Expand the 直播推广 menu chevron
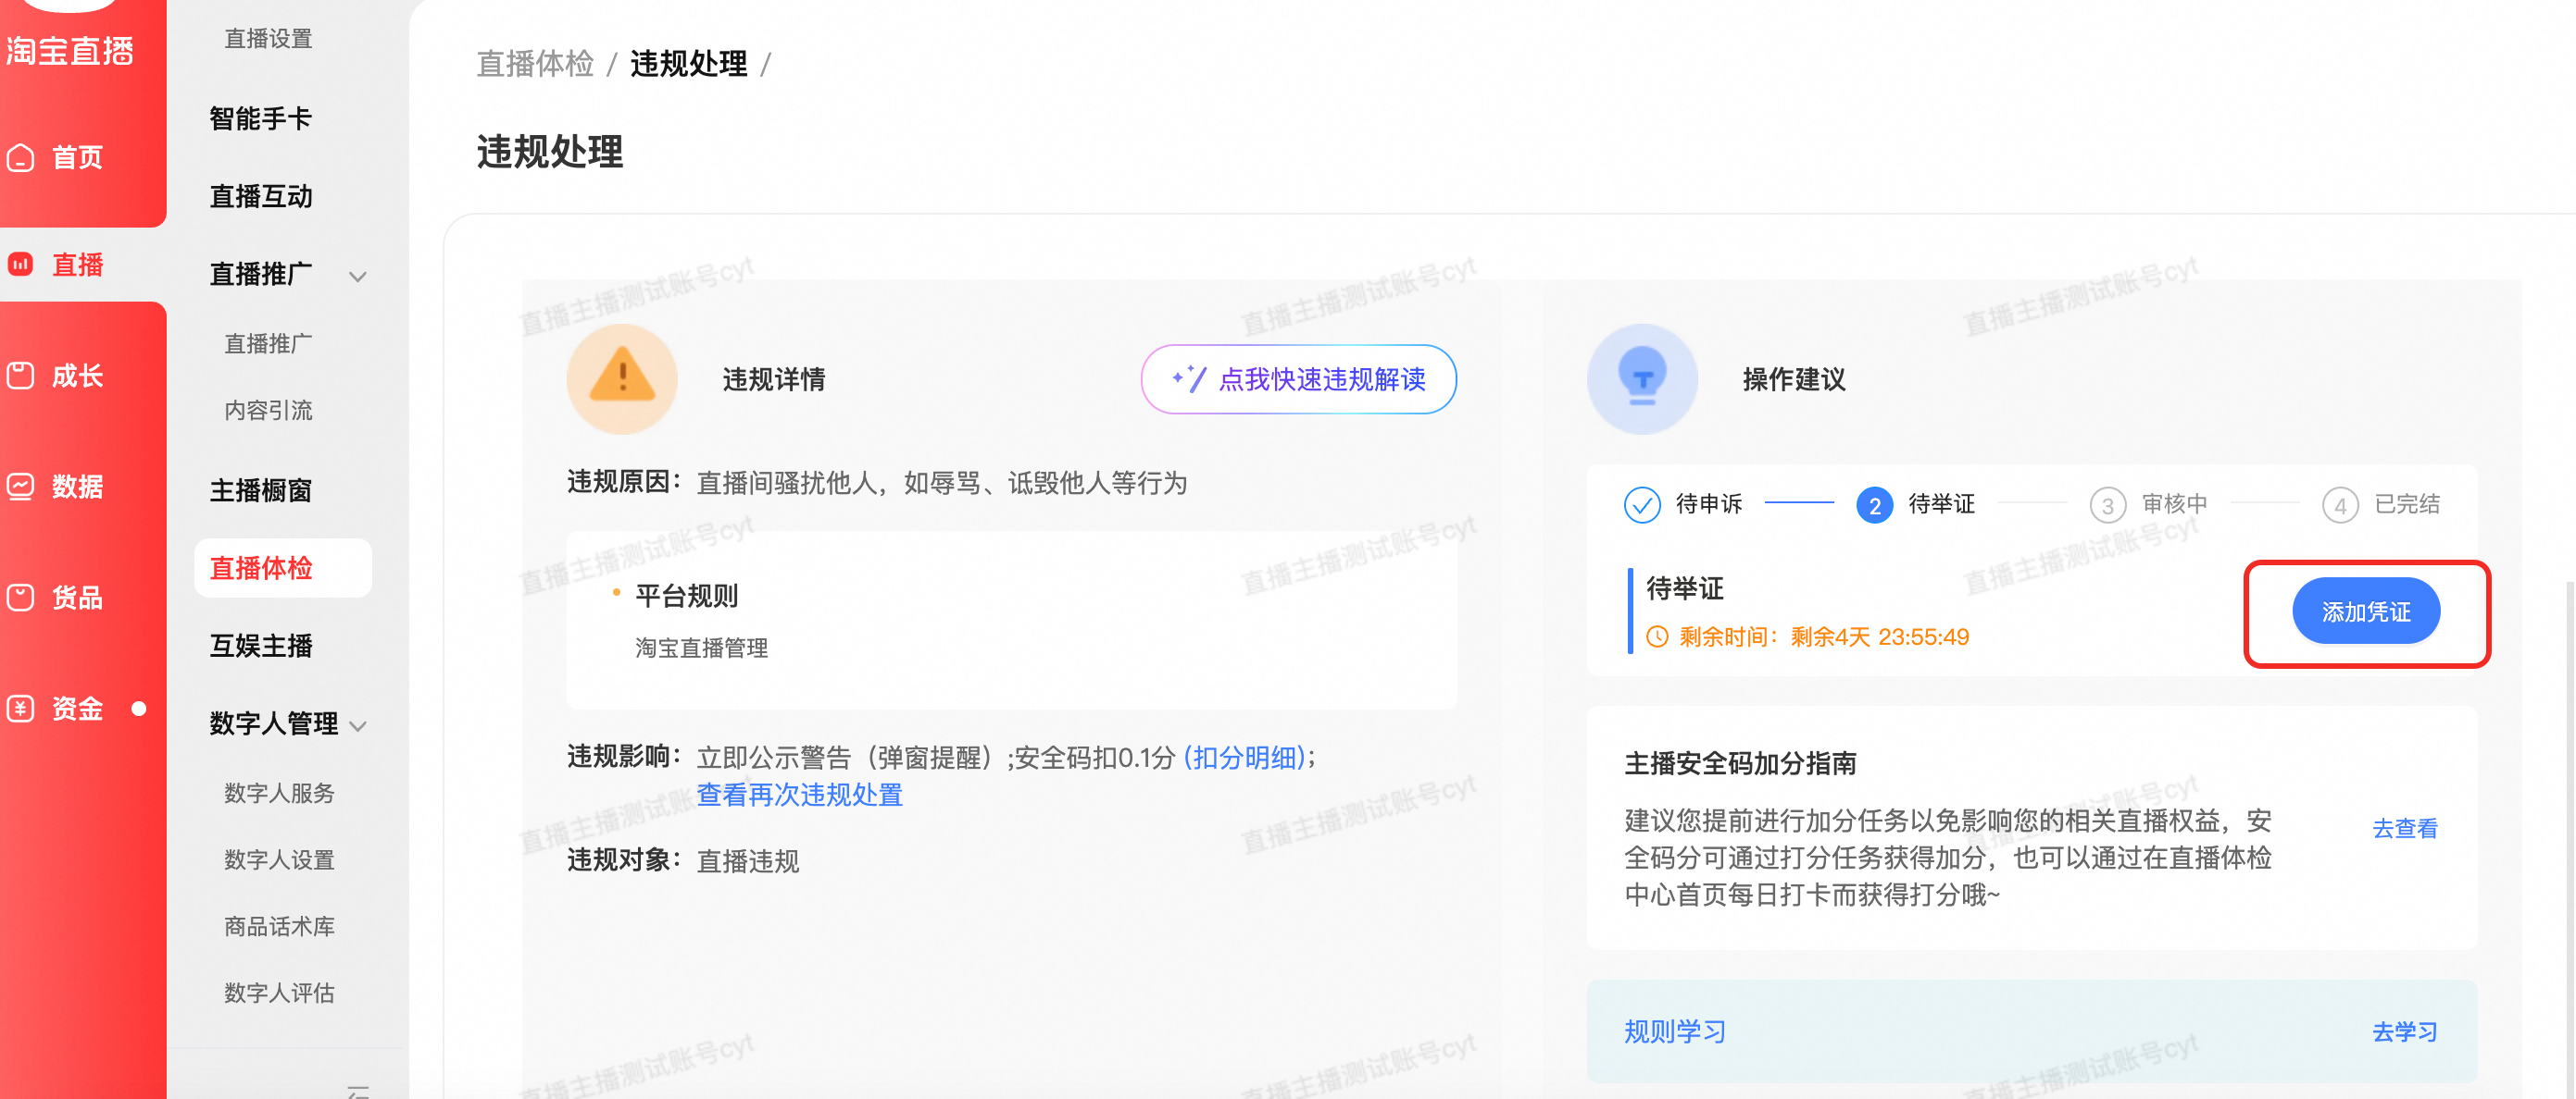The height and width of the screenshot is (1099, 2576). pos(357,277)
